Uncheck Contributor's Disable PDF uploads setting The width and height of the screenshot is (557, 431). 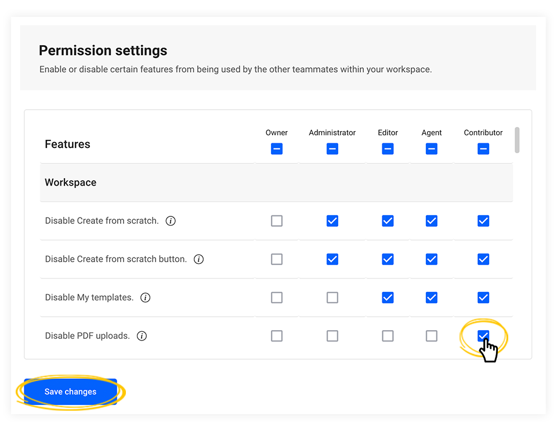pos(483,335)
